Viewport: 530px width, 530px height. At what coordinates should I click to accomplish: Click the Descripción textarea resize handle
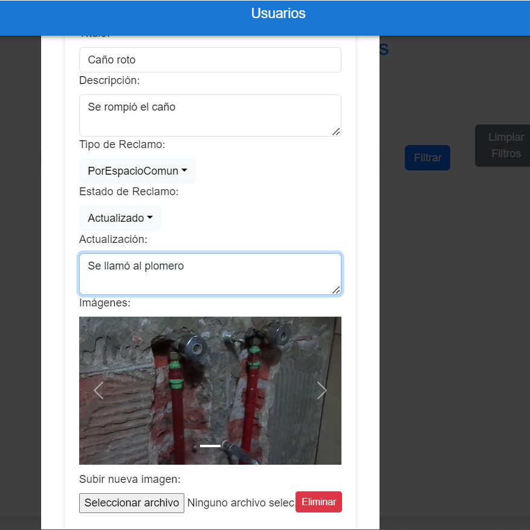[x=336, y=131]
